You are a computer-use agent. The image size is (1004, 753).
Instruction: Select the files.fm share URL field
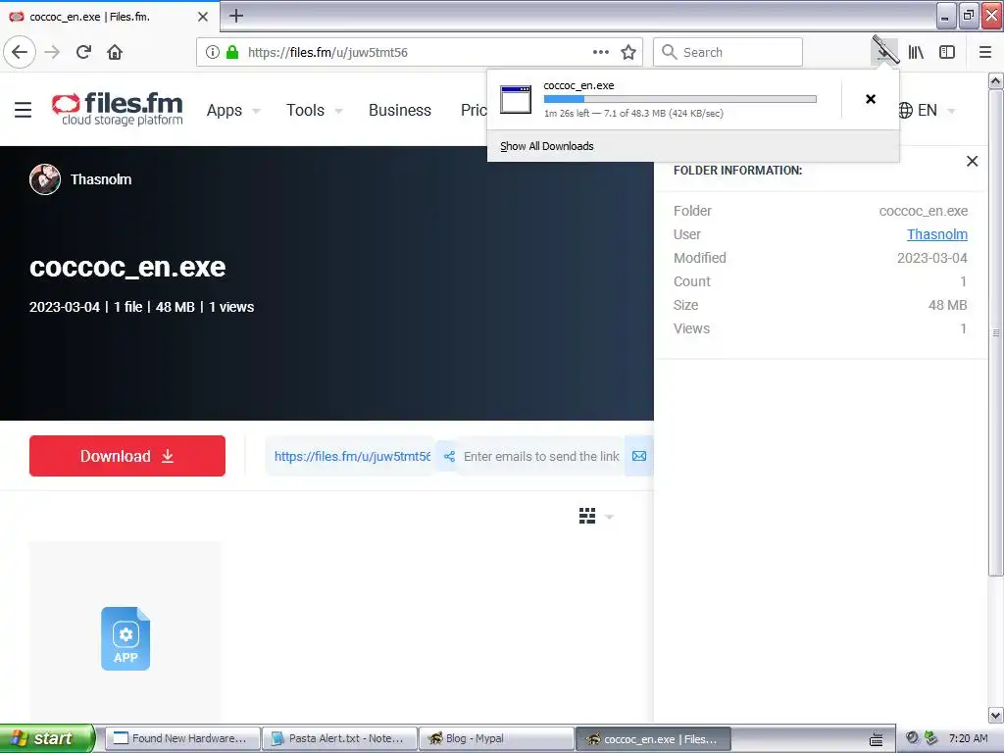(352, 456)
